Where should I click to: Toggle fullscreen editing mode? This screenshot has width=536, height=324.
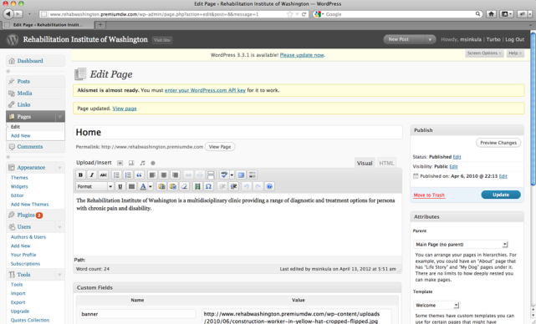tap(241, 175)
